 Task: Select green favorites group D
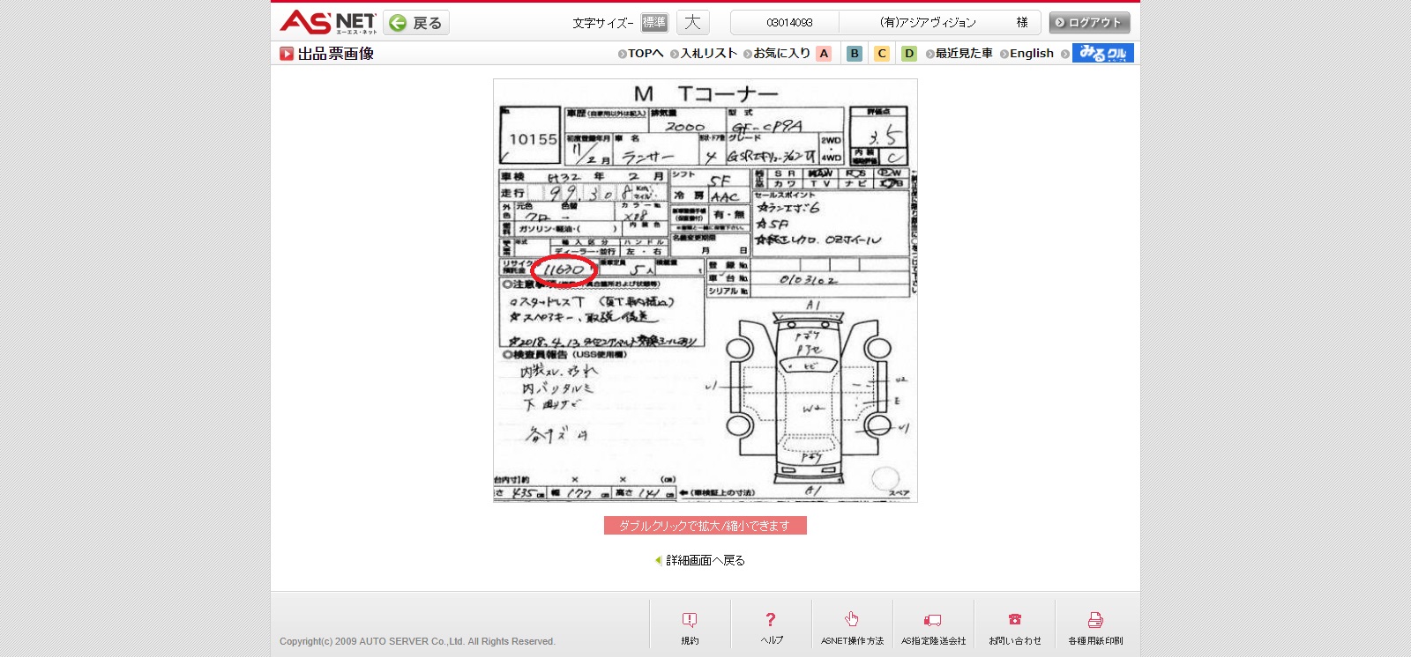(x=908, y=54)
